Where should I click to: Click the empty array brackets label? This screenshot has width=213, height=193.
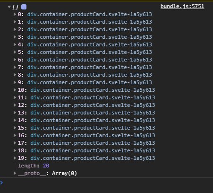(15, 7)
